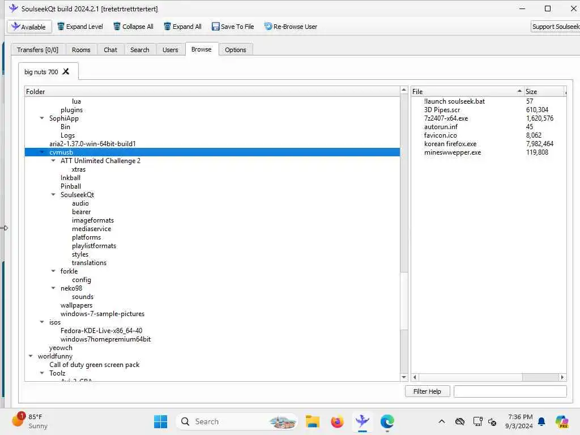Open the Chat tab
The height and width of the screenshot is (435, 580).
110,50
